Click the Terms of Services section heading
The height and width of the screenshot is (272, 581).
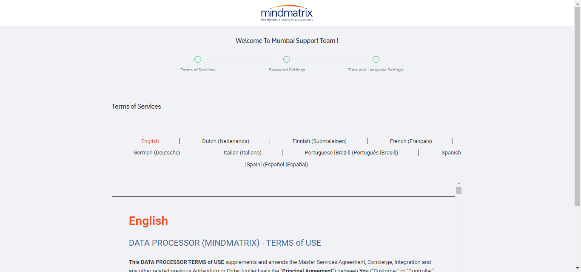coord(137,107)
